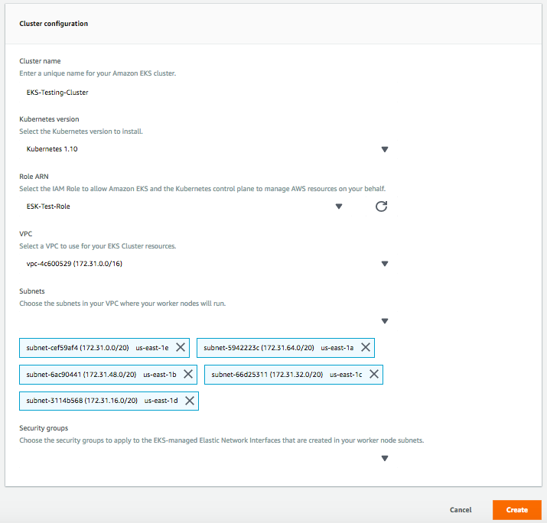The width and height of the screenshot is (547, 523).
Task: Open the VPC dropdown arrow
Action: [x=385, y=264]
